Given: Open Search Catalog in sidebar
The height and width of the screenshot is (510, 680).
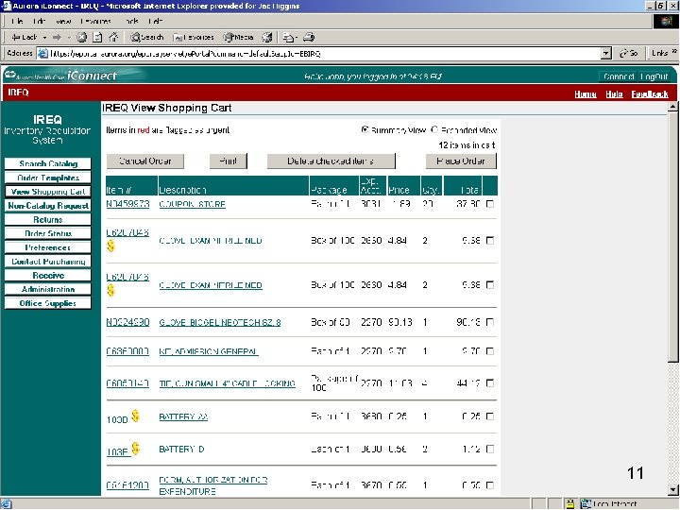Looking at the screenshot, I should 48,163.
